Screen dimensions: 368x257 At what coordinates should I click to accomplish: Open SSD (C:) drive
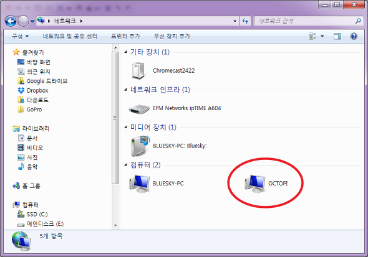point(37,215)
